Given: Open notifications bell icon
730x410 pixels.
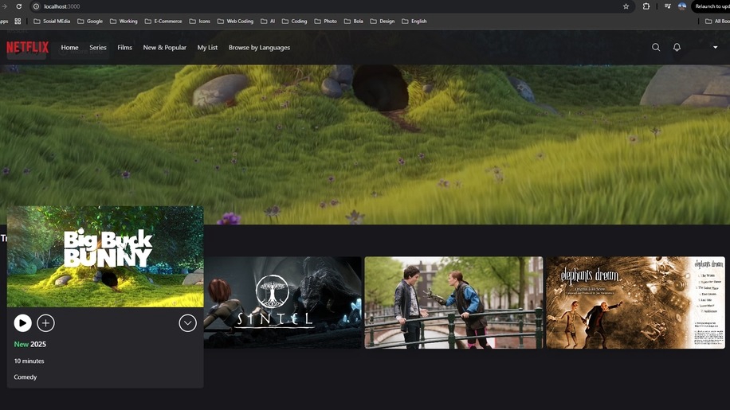Looking at the screenshot, I should pyautogui.click(x=677, y=48).
